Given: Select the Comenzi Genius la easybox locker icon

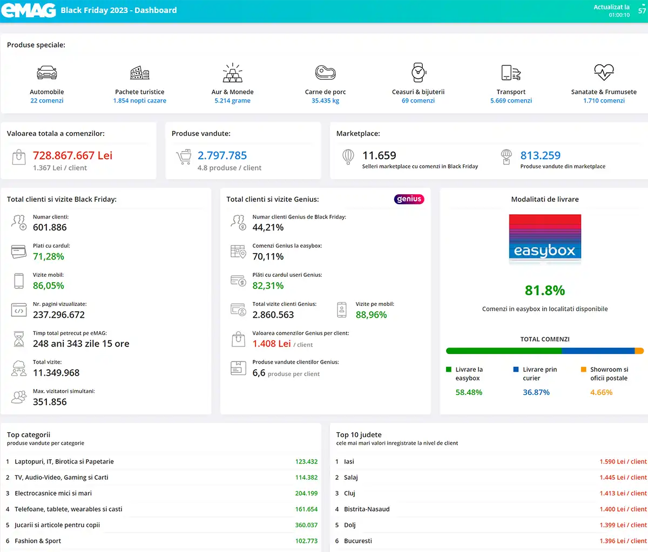Looking at the screenshot, I should [x=238, y=251].
